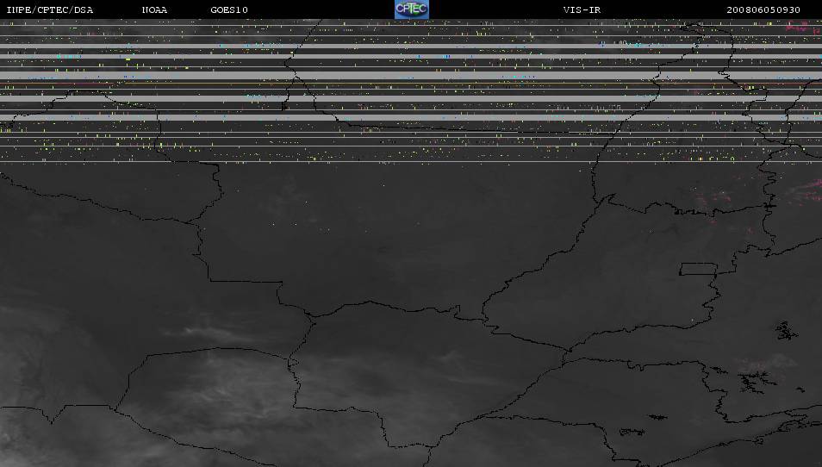Click the CPTEC logo in header

point(412,9)
